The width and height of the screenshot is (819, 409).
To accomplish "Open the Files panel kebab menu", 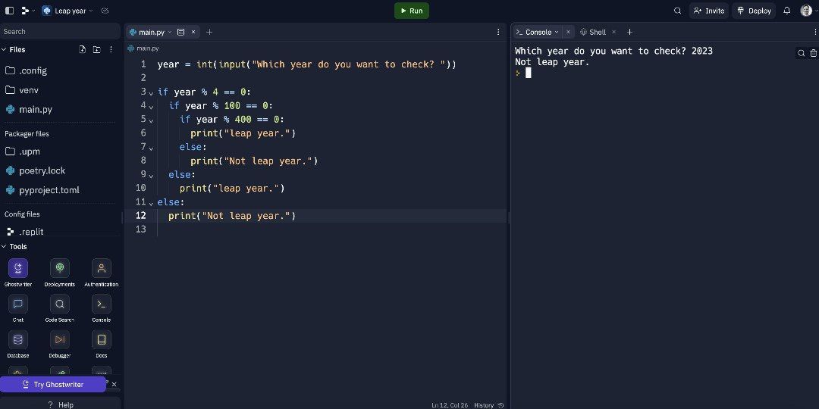I will tap(111, 49).
